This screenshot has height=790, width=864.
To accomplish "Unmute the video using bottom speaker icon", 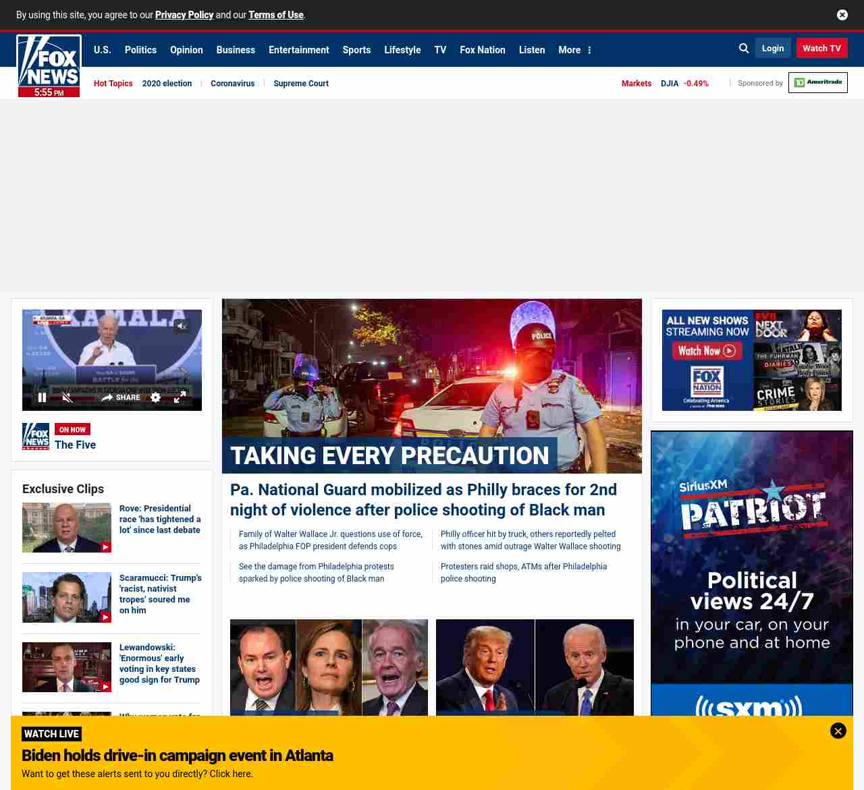I will 67,397.
